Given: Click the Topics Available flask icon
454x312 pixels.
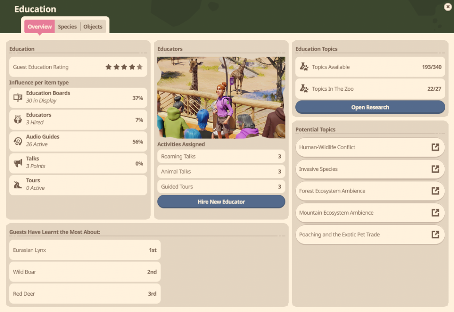Looking at the screenshot, I should pos(304,67).
